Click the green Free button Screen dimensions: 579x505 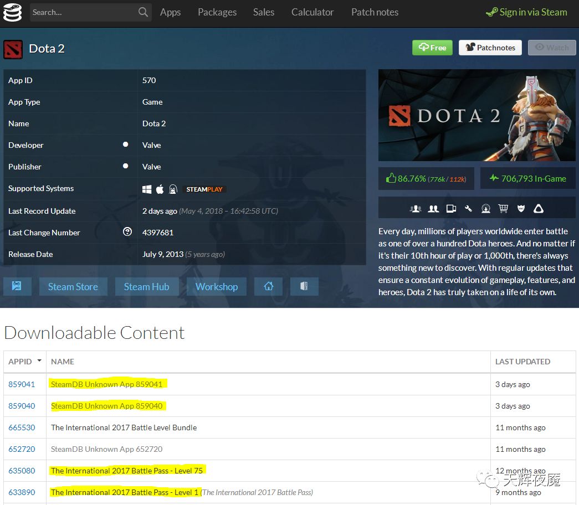[x=432, y=48]
